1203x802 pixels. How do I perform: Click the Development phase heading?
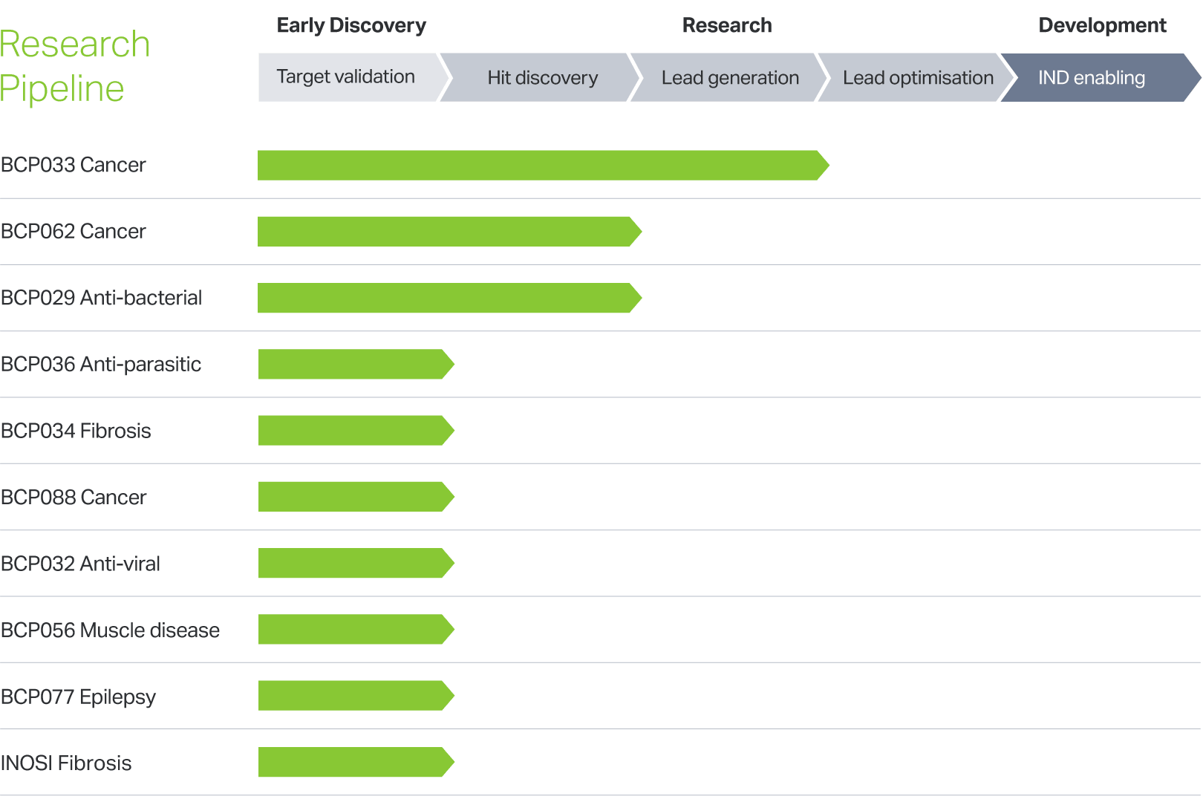click(x=1102, y=25)
